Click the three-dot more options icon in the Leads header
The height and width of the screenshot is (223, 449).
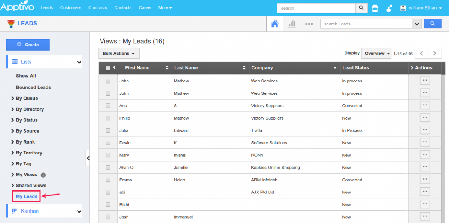(309, 24)
